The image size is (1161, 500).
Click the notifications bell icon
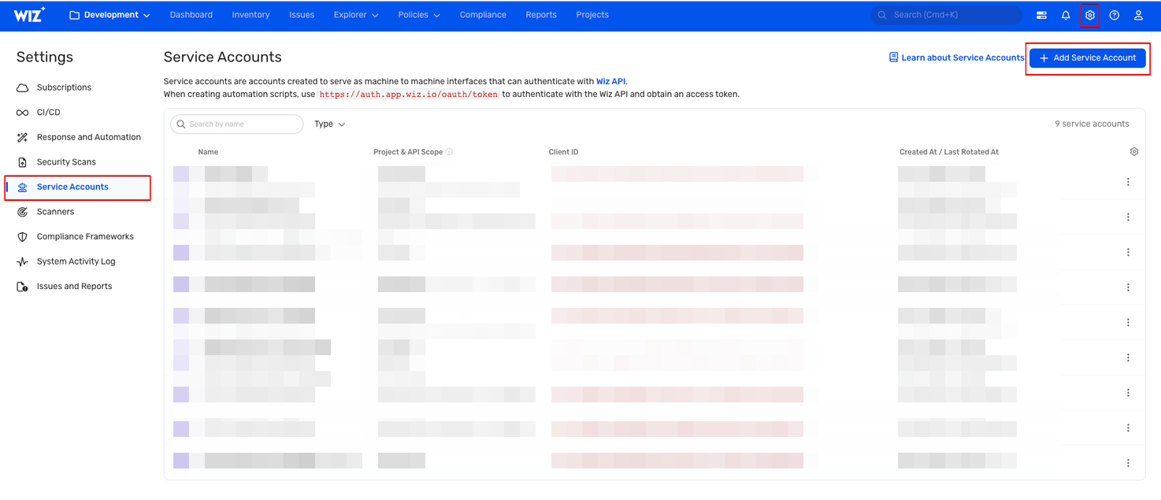click(1066, 15)
